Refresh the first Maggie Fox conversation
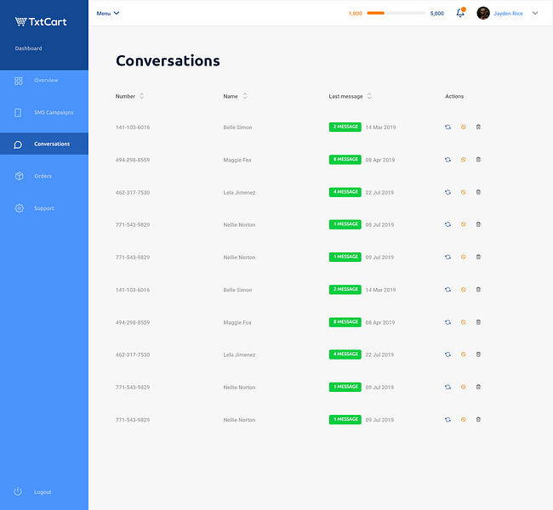This screenshot has width=553, height=510. point(448,160)
